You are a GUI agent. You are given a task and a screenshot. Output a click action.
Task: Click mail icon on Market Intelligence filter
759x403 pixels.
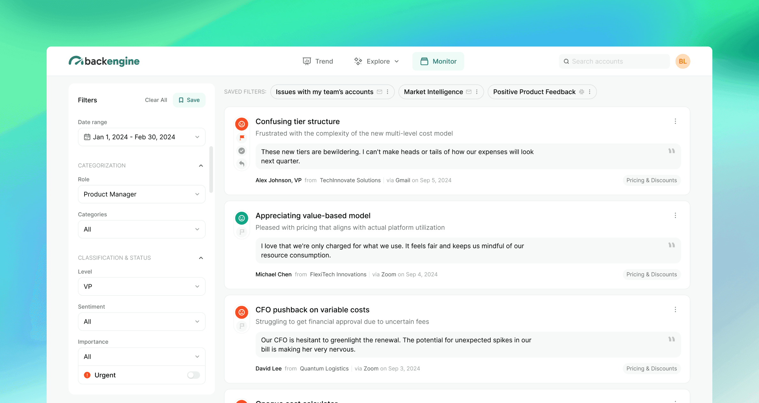click(x=469, y=92)
